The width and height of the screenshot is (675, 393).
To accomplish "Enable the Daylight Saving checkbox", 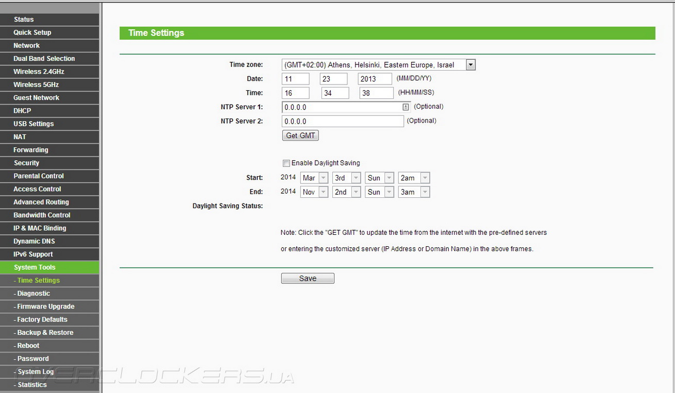I will click(286, 163).
